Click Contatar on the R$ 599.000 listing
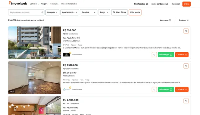Image resolution: width=200 pixels, height=115 pixels. click(x=182, y=55)
